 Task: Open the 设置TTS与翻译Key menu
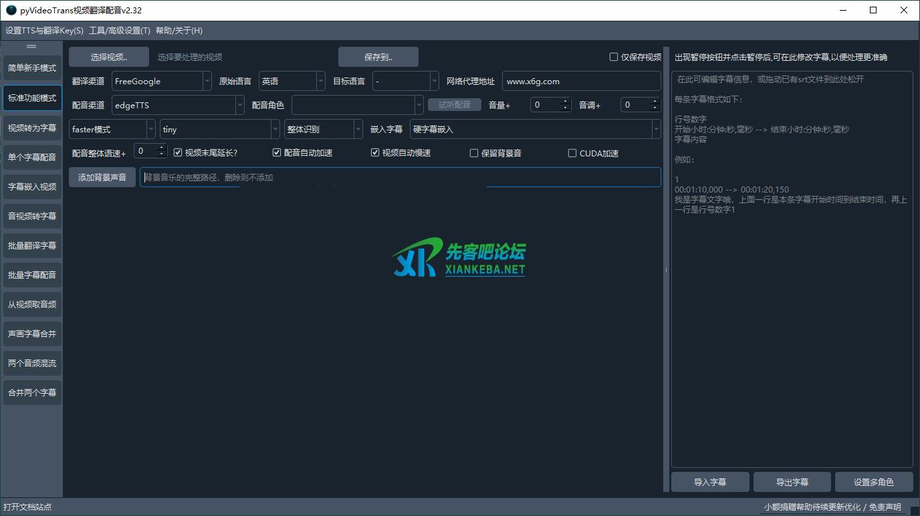tap(44, 31)
